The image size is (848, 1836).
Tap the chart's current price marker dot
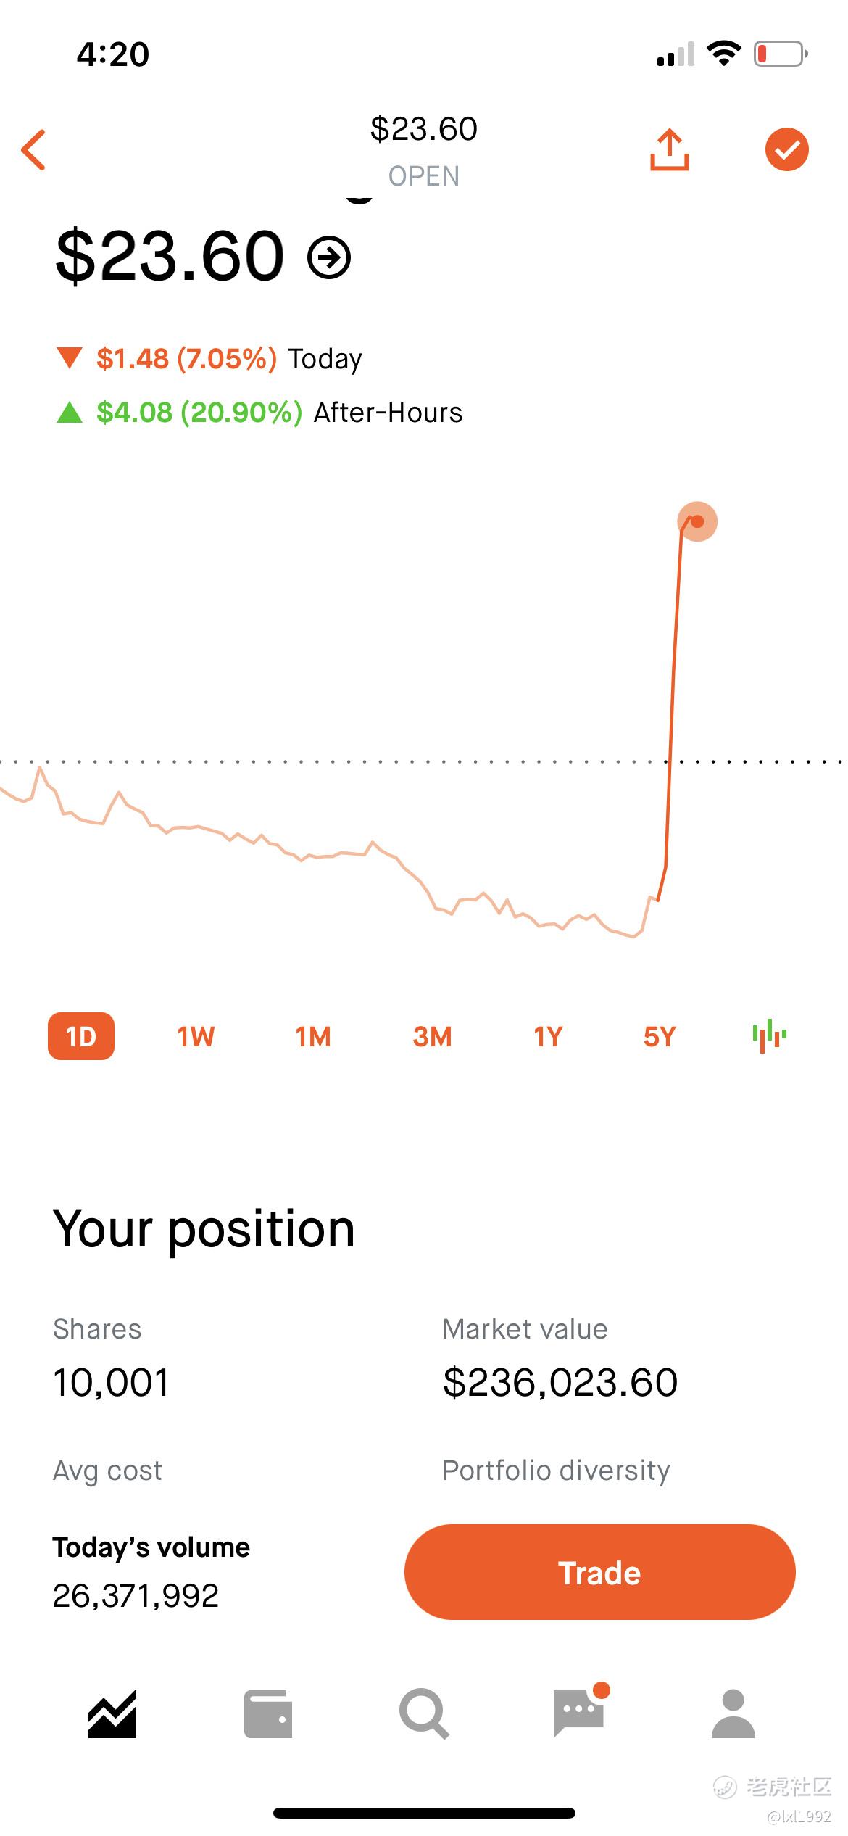point(697,521)
